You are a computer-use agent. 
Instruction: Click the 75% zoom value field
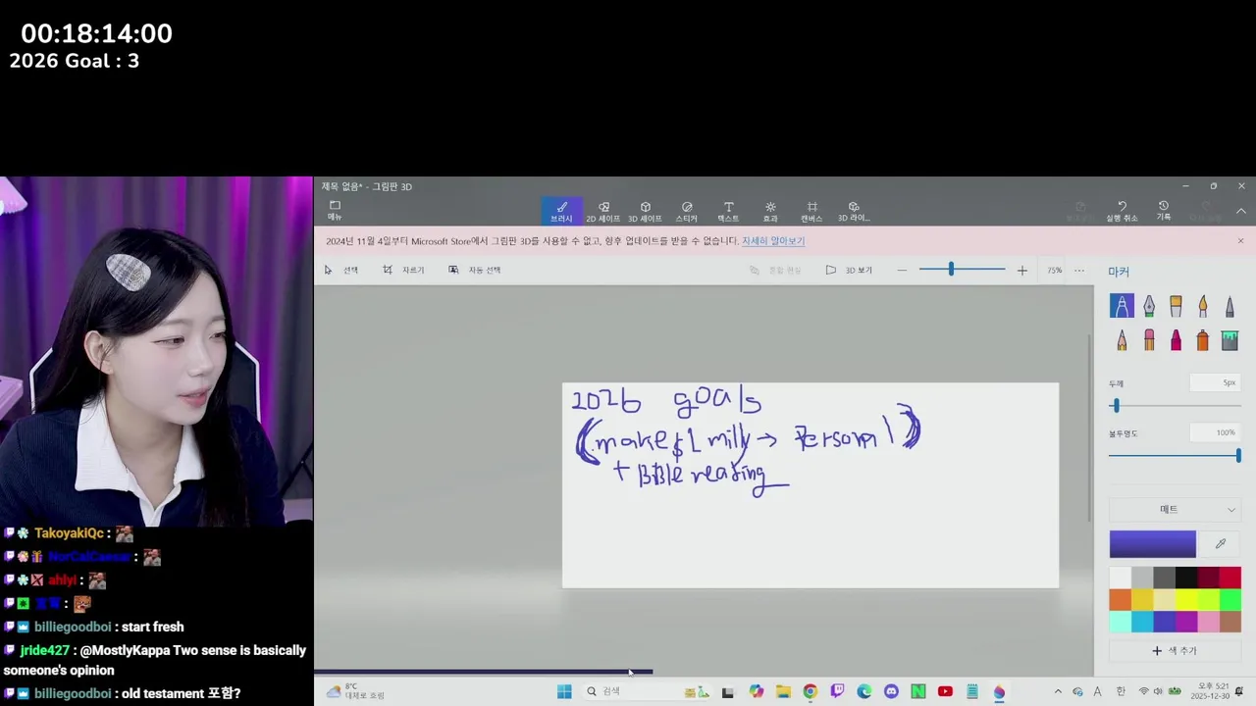(1054, 270)
